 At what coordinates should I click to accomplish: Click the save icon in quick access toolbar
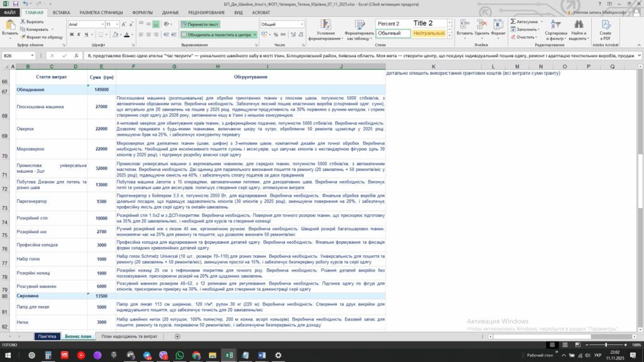coord(15,4)
